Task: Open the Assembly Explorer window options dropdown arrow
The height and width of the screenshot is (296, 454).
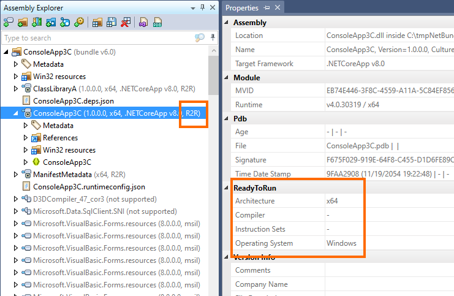Action: coord(193,9)
